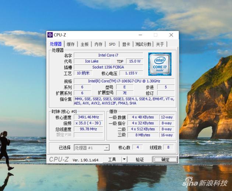Image resolution: width=232 pixels, height=191 pixels.
Task: Click the 10 纳米 process value
Action: tap(83, 73)
